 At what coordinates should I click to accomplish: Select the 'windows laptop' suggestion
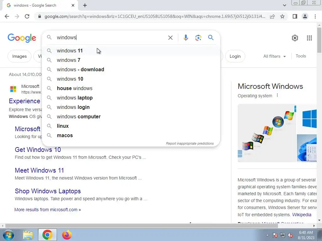pos(131,98)
